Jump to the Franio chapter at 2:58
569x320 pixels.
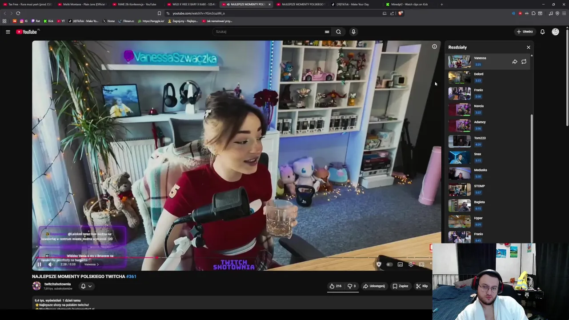pyautogui.click(x=488, y=93)
